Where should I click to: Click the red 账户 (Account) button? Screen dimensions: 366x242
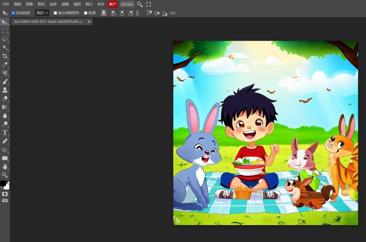pos(113,4)
